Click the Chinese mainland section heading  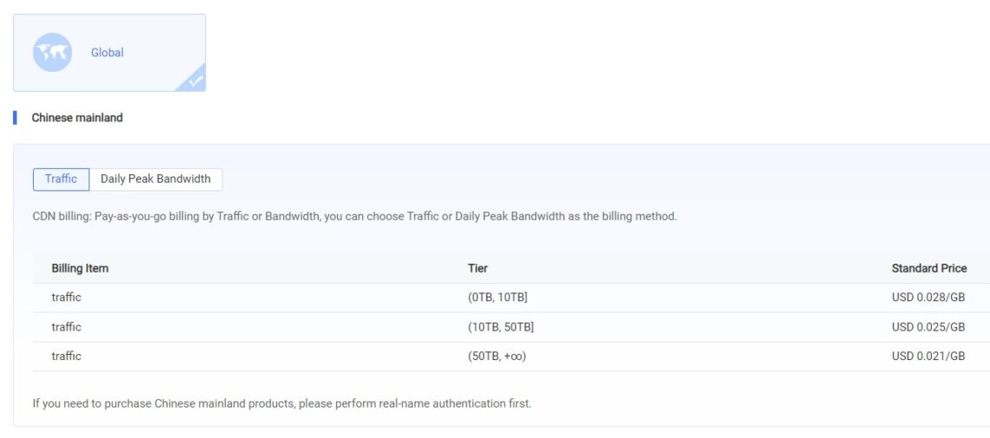click(x=77, y=118)
